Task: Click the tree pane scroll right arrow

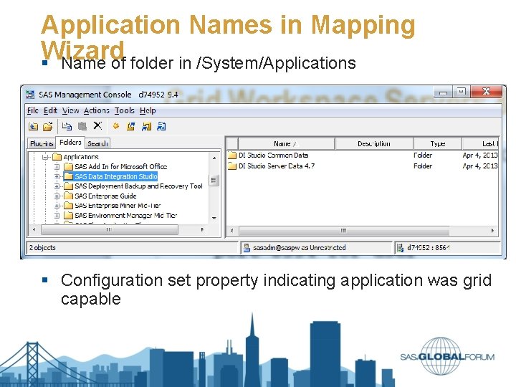Action: [202, 230]
